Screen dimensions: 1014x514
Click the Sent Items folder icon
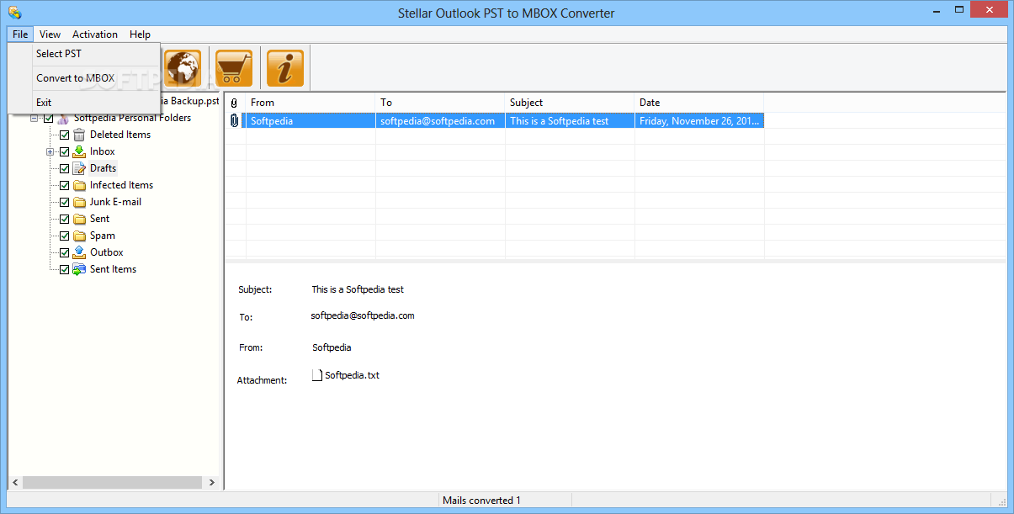coord(79,269)
